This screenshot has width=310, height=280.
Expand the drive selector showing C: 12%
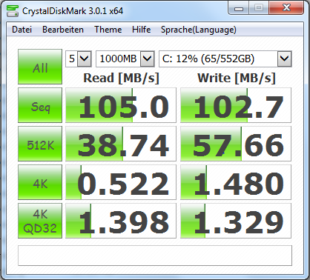pos(225,59)
